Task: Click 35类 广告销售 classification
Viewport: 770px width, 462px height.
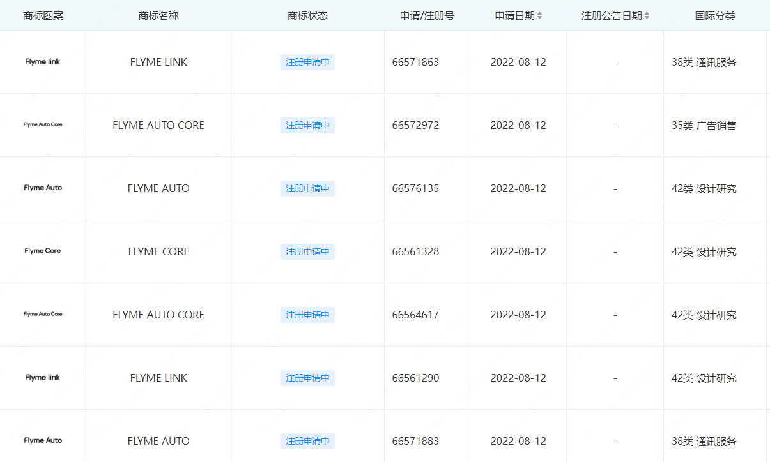Action: [704, 126]
